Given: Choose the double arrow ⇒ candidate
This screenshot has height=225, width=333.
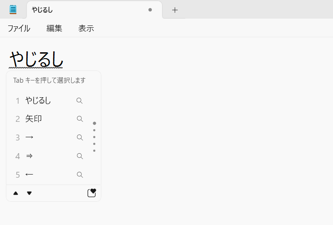Looking at the screenshot, I should pyautogui.click(x=49, y=156).
